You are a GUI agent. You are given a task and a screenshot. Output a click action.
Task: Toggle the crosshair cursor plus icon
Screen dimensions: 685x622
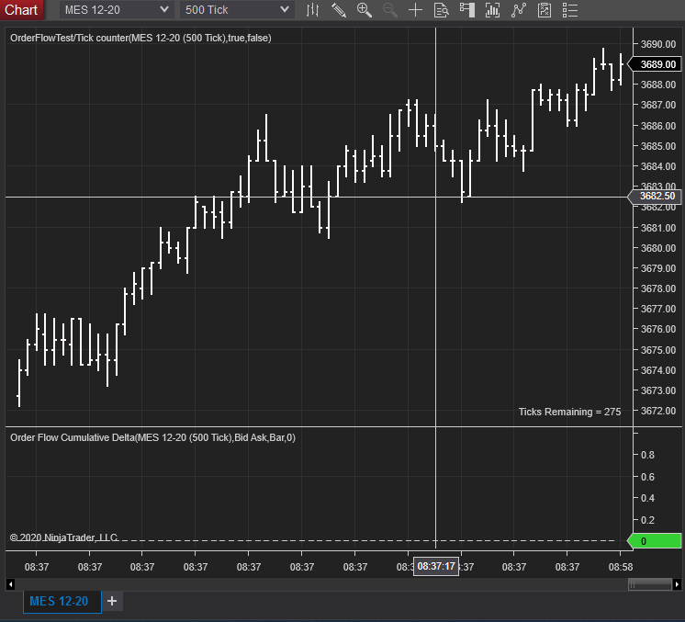415,9
